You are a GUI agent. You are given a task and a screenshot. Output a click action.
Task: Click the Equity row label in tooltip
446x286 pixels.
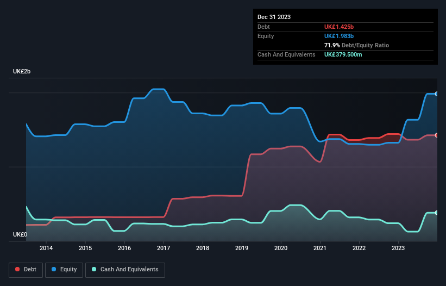[x=266, y=36]
